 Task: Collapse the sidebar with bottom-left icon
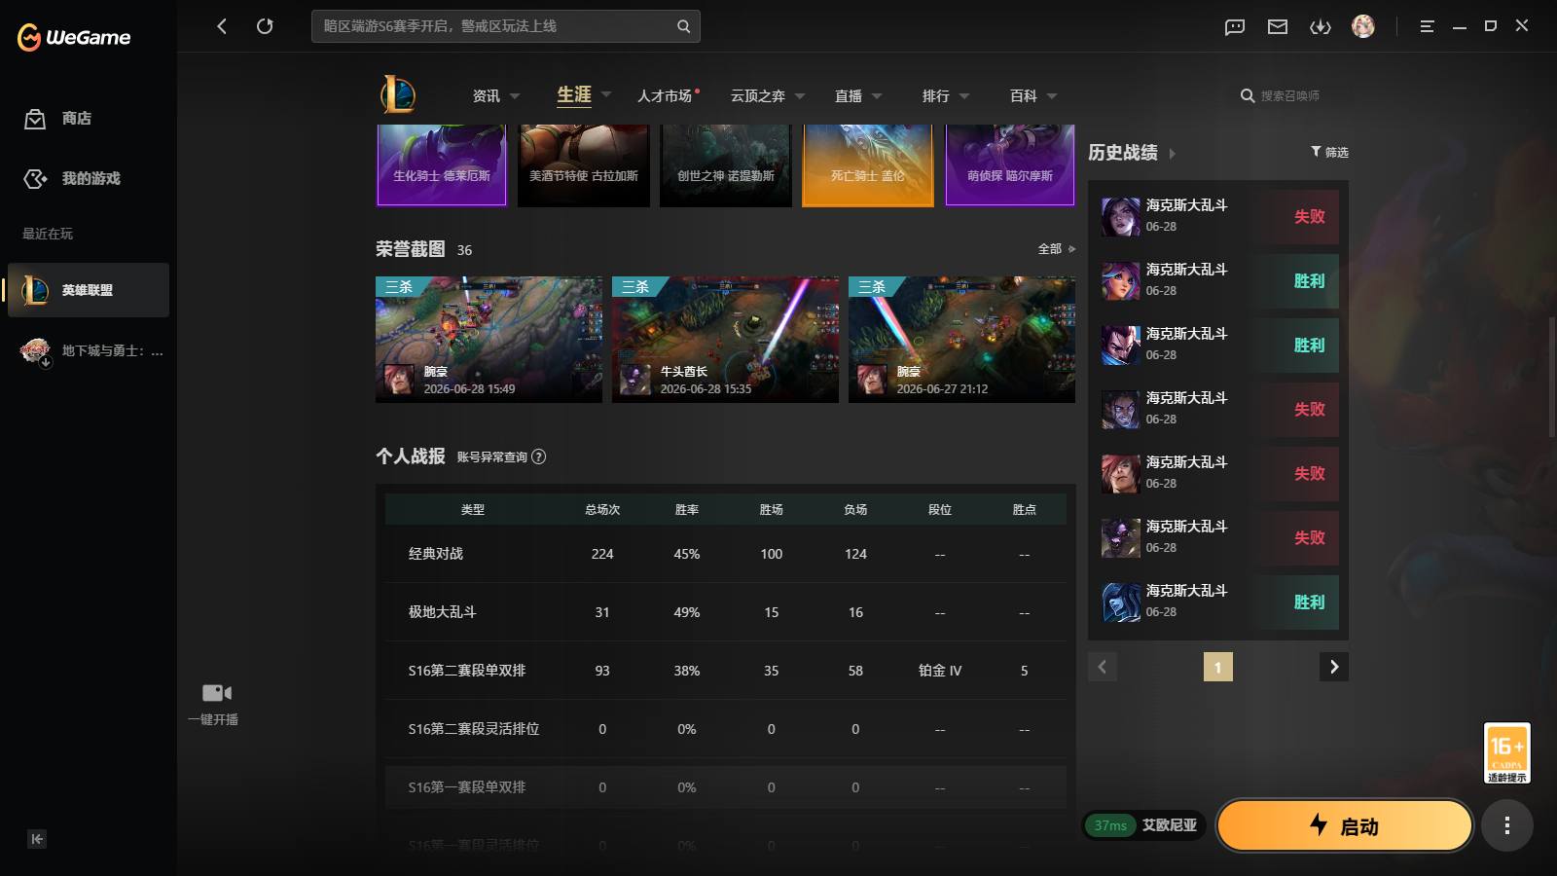[x=37, y=839]
